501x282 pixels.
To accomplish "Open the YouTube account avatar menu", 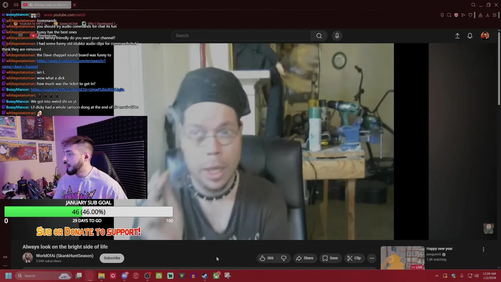I will (485, 36).
